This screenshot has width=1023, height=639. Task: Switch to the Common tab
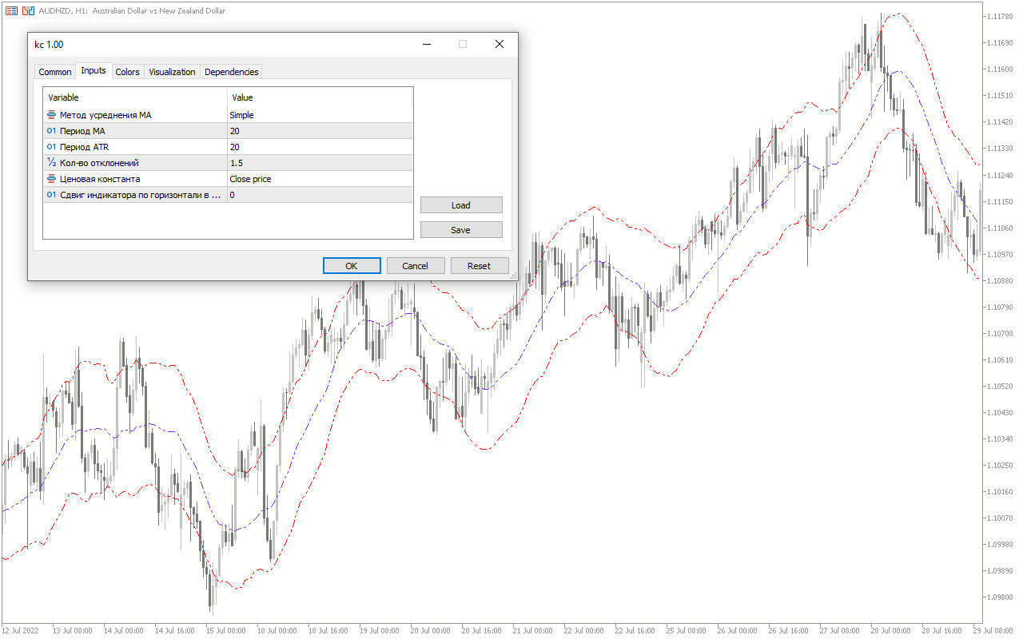[55, 72]
